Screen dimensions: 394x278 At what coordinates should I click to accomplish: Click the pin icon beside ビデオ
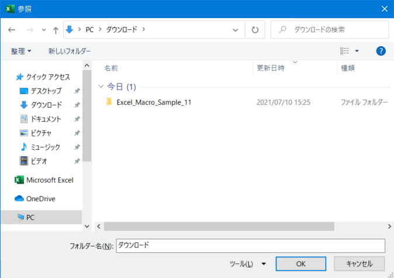pyautogui.click(x=77, y=161)
